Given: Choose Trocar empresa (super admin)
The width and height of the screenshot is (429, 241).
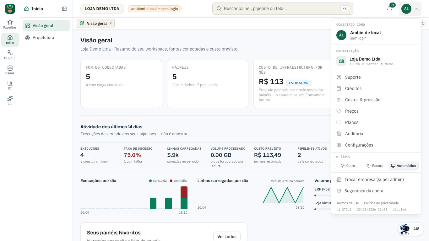Looking at the screenshot, I should 376,179.
